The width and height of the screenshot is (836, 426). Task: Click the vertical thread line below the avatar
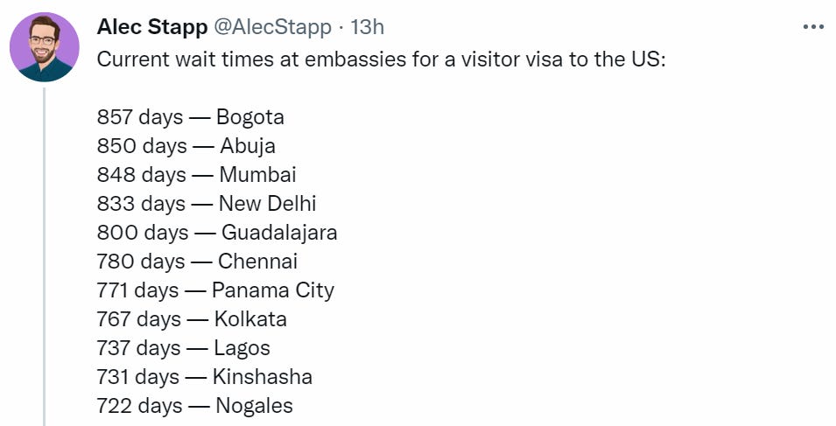[x=44, y=262]
